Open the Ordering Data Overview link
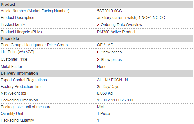The width and height of the screenshot is (194, 124). 121,25
